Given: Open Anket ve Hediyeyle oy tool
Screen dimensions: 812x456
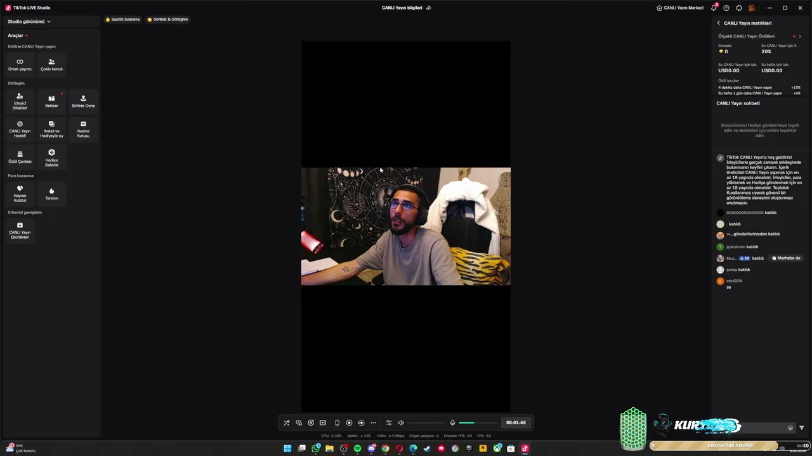Looking at the screenshot, I should [x=51, y=129].
